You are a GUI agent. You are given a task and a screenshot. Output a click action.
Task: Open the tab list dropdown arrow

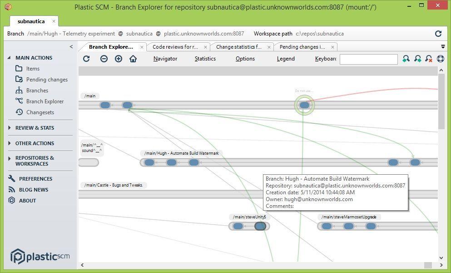point(443,47)
